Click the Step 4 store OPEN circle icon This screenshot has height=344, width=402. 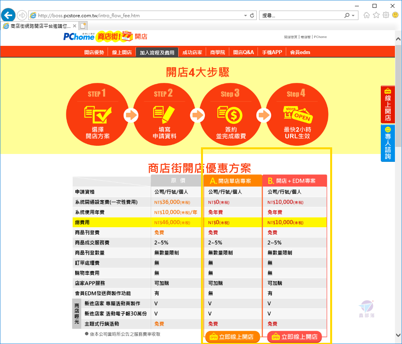tap(297, 114)
